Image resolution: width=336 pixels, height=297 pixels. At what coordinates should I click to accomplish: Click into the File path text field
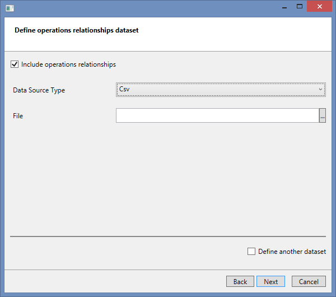217,115
